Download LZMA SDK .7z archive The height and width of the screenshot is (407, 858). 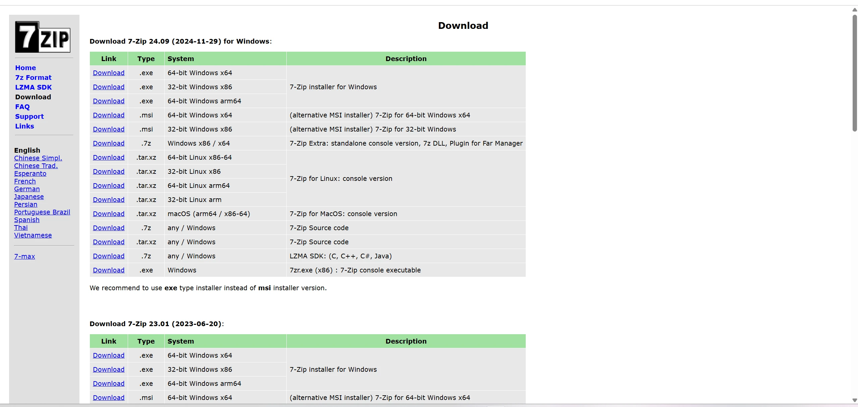pos(109,256)
